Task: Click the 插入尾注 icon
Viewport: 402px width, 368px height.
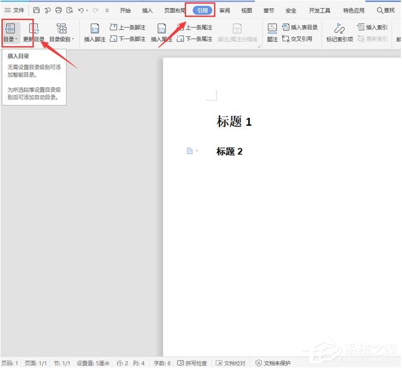Action: coord(161,29)
